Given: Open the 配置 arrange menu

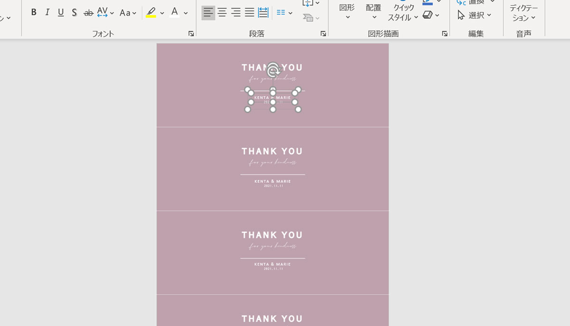Looking at the screenshot, I should [373, 12].
